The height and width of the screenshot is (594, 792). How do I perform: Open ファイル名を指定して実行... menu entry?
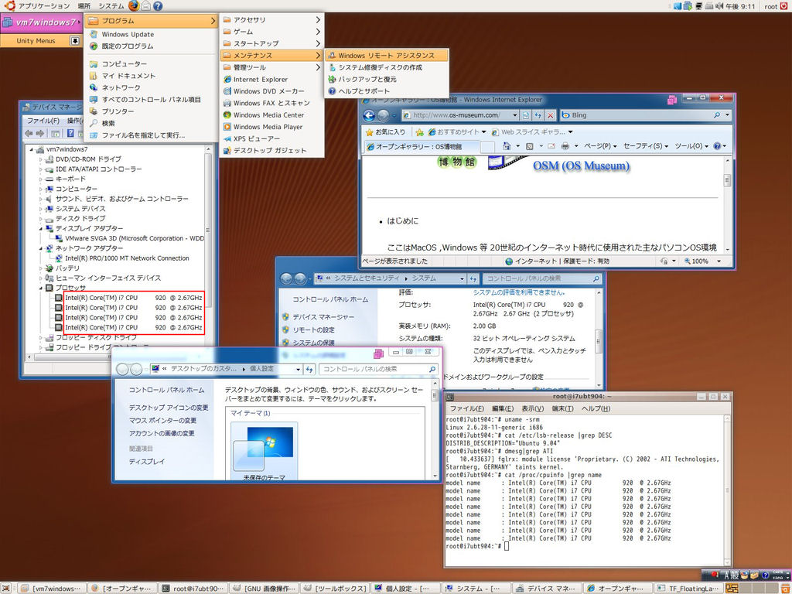[152, 135]
